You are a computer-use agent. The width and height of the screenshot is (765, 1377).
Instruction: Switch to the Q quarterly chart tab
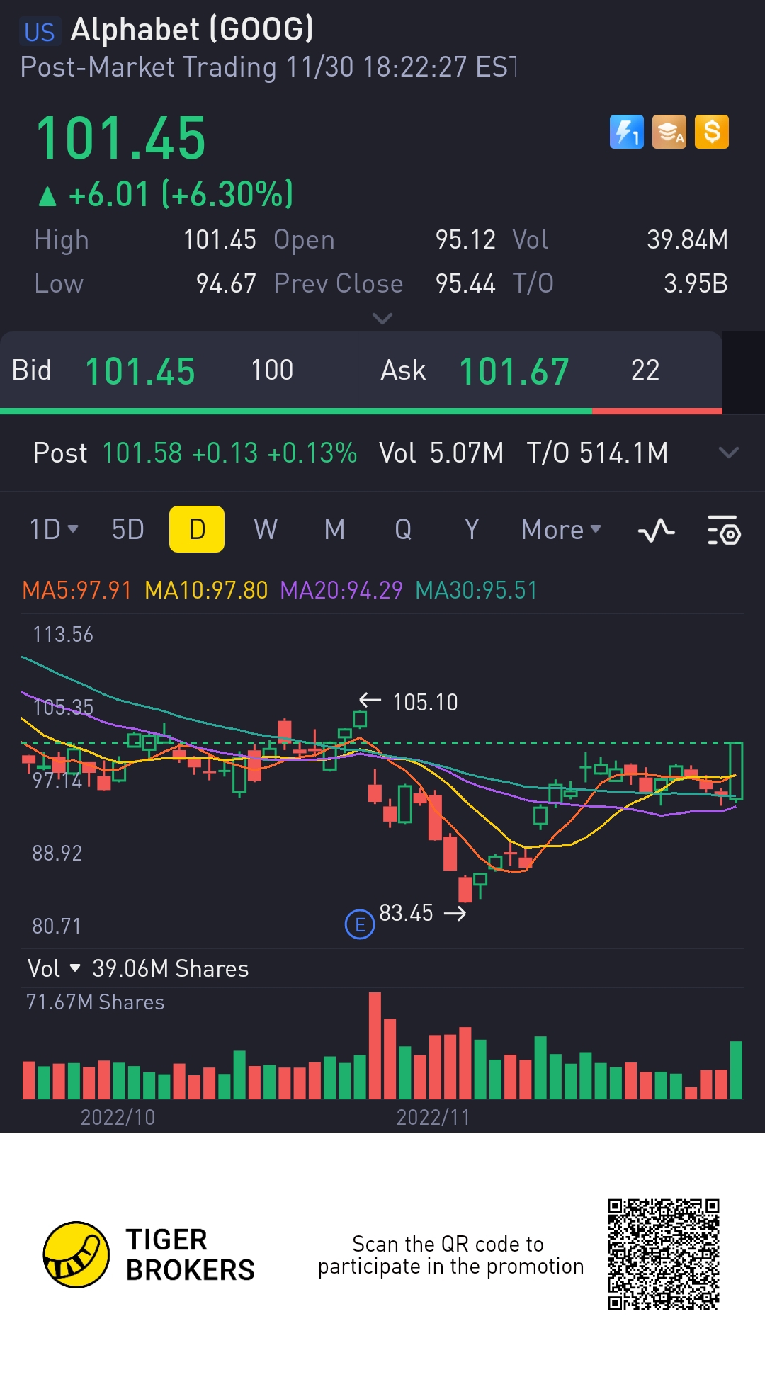(x=403, y=529)
